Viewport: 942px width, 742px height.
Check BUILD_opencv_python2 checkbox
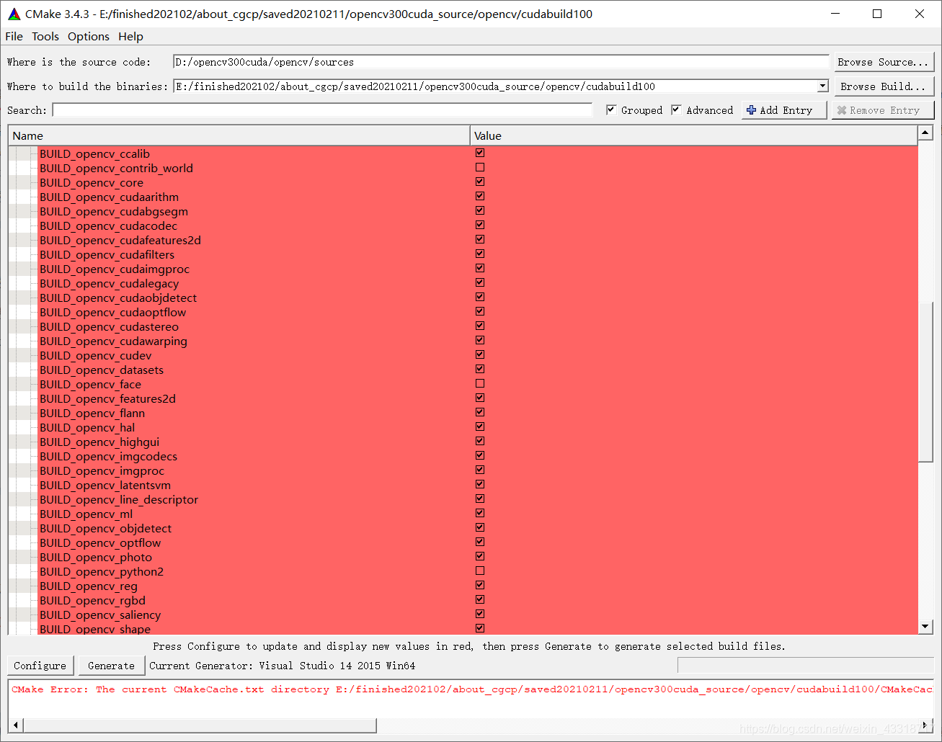(x=480, y=571)
